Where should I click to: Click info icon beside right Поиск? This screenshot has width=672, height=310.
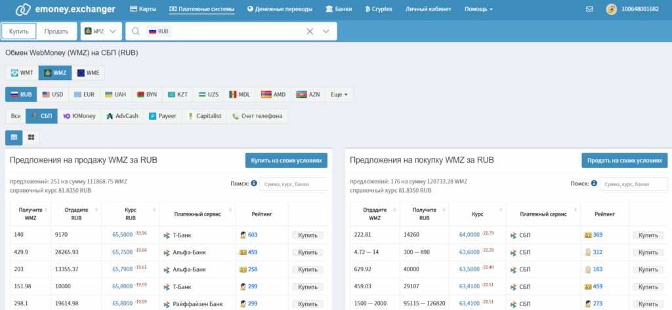[x=594, y=184]
